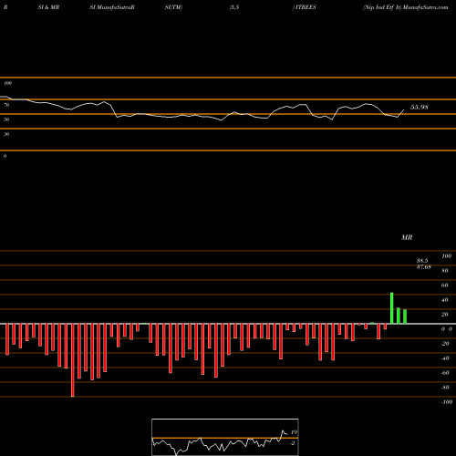The height and width of the screenshot is (456, 456).
Task: Click the -100 label on MR axis
Action: [447, 402]
